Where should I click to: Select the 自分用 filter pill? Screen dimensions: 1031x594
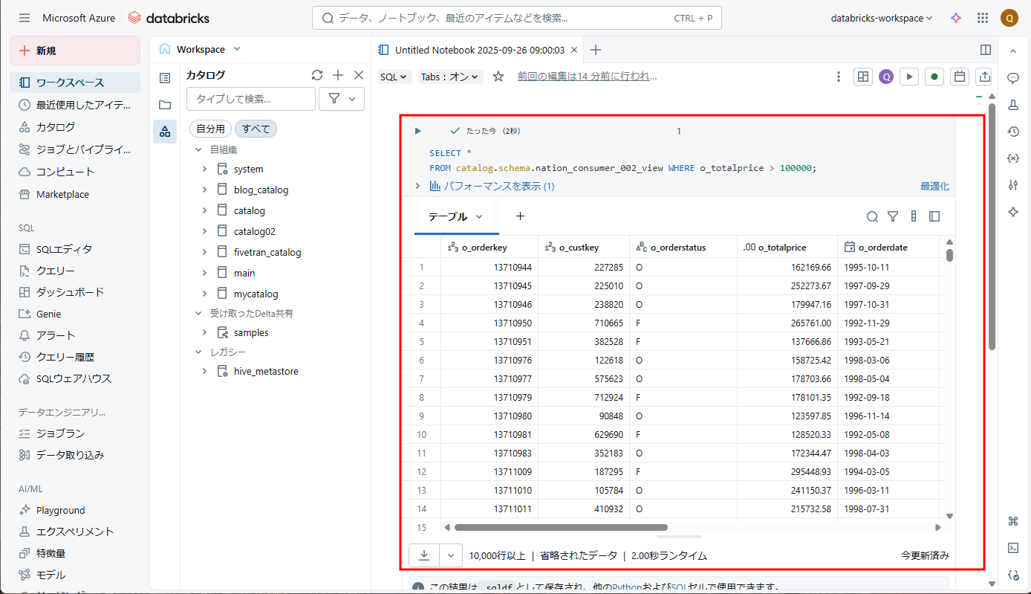tap(210, 129)
